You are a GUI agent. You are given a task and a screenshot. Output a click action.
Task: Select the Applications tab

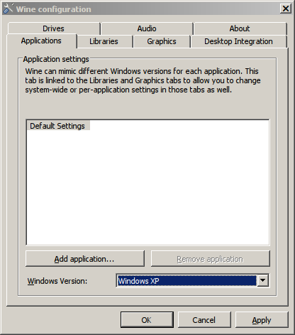pos(41,41)
